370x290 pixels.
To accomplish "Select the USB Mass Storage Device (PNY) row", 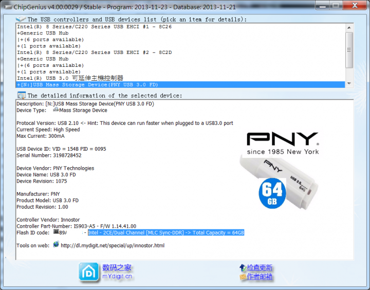I will 180,84.
